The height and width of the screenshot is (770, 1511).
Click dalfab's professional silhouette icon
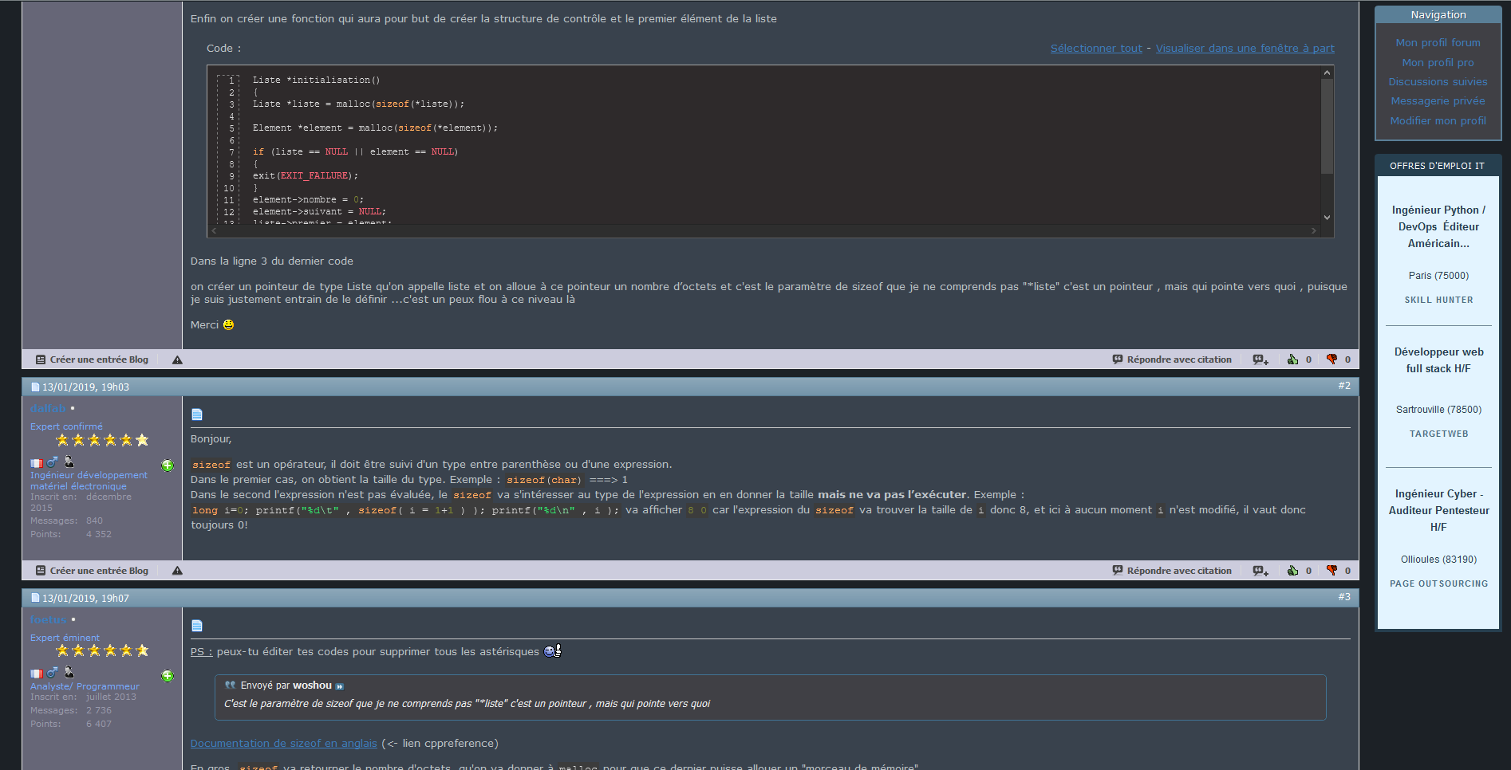click(69, 462)
